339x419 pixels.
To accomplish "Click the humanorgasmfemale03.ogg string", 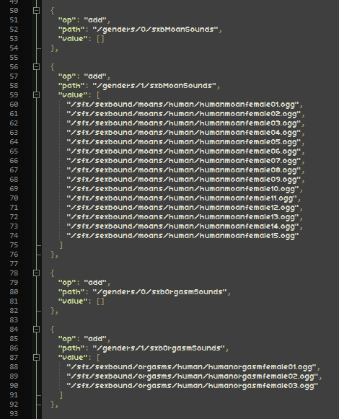I will pyautogui.click(x=193, y=386).
